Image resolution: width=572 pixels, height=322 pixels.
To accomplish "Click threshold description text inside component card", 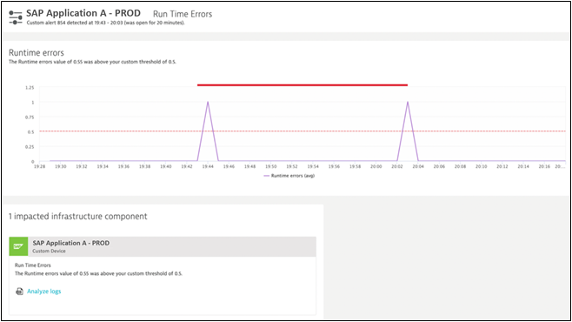I will [x=98, y=273].
